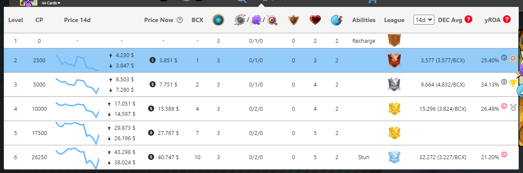523x173 pixels.
Task: Click the mana orb column icon
Action: coord(218,20)
